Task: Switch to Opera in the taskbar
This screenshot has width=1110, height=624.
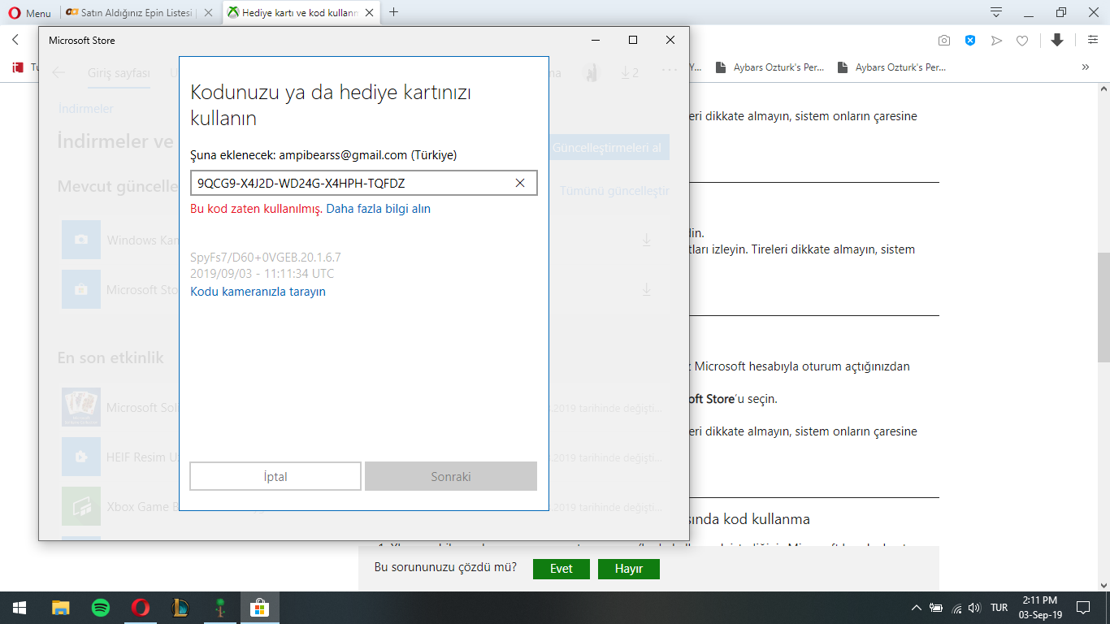Action: point(141,608)
